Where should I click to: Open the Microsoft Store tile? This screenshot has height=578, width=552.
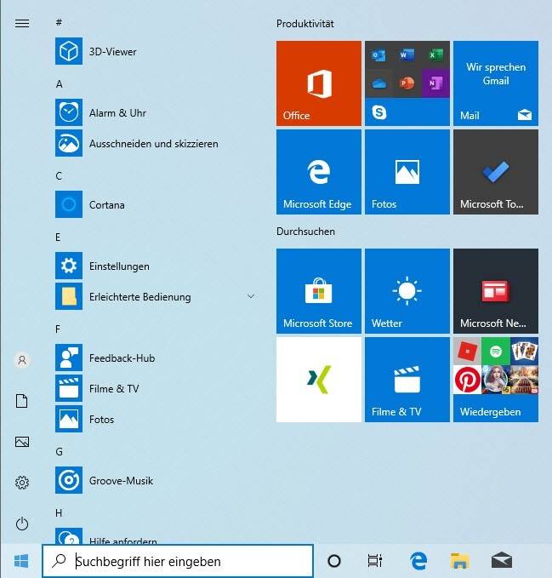coord(319,291)
